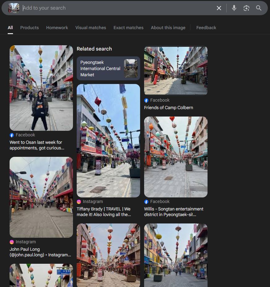The image size is (270, 287).
Task: Click Facebook icon above 'Went to Osan' result
Action: tap(12, 135)
